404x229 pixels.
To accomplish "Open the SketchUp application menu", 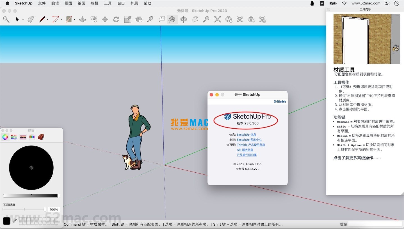I will (x=24, y=3).
